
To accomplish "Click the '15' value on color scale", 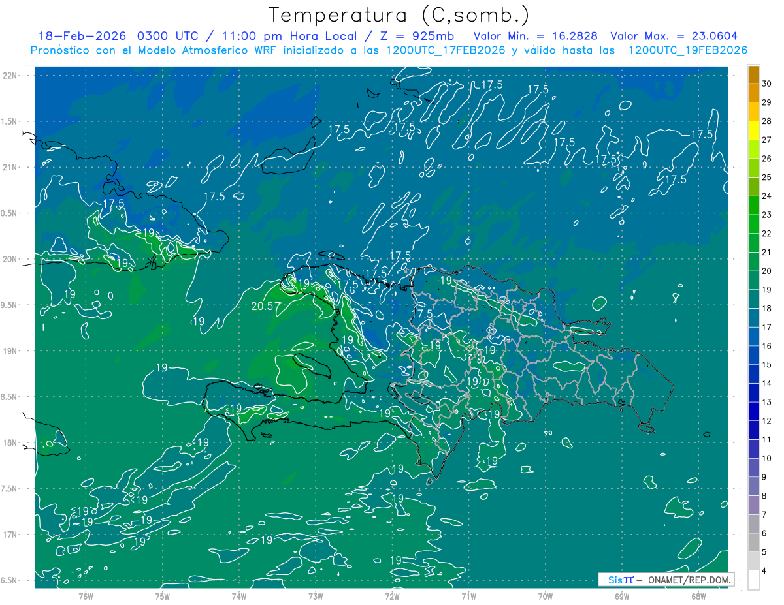I will click(x=767, y=365).
